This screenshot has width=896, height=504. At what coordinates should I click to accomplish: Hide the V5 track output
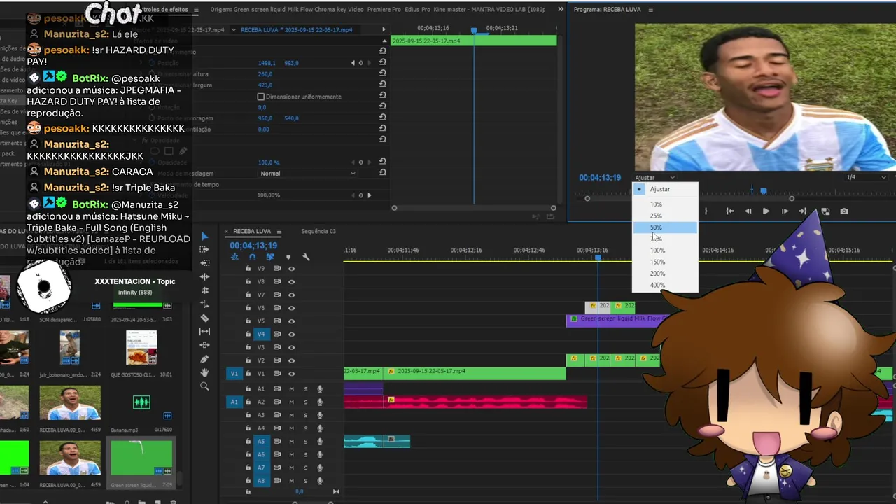click(291, 321)
